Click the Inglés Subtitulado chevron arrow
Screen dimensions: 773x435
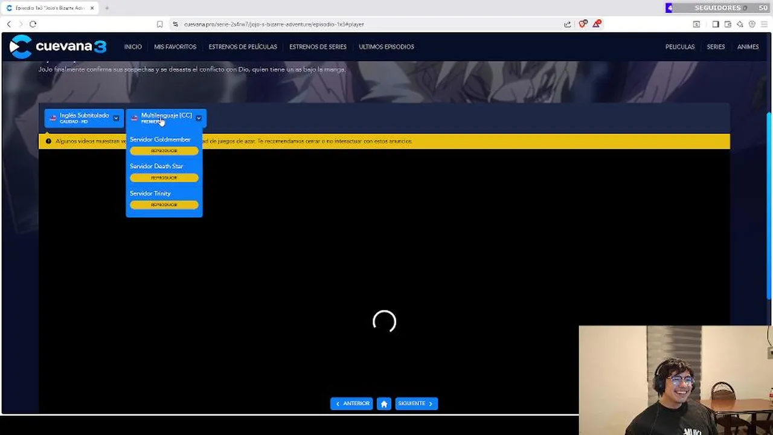click(x=116, y=118)
